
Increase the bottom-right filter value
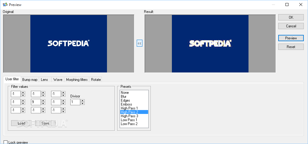tap(63, 109)
